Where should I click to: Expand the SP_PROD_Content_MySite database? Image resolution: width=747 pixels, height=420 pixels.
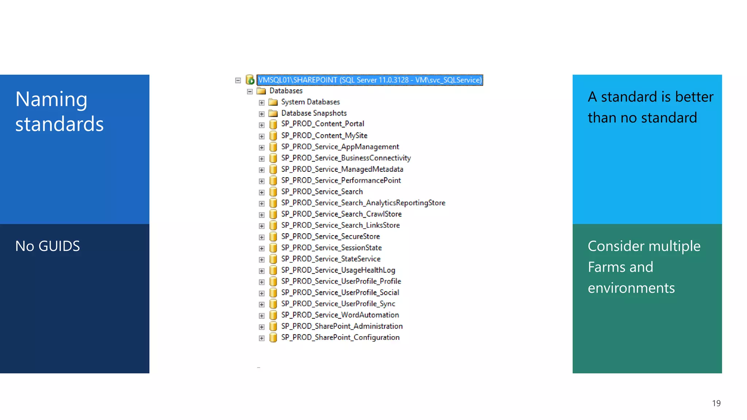tap(262, 136)
